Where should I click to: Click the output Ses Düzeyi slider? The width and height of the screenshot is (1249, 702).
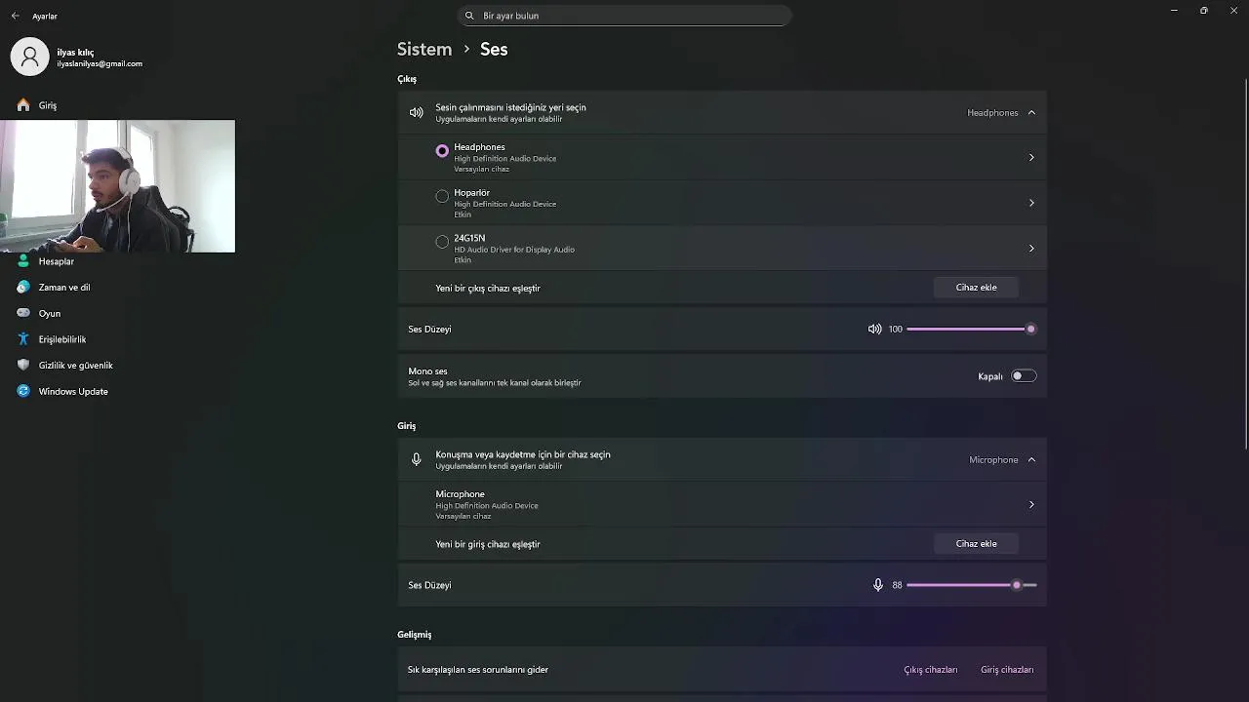(968, 330)
